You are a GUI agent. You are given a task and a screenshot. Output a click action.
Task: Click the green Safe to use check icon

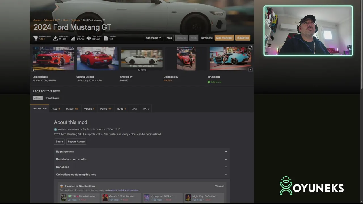click(209, 82)
